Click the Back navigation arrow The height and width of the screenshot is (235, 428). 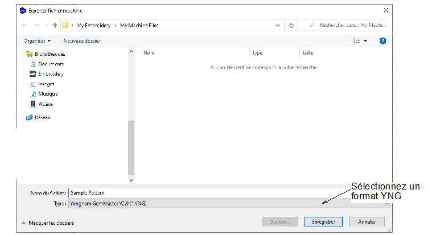24,26
